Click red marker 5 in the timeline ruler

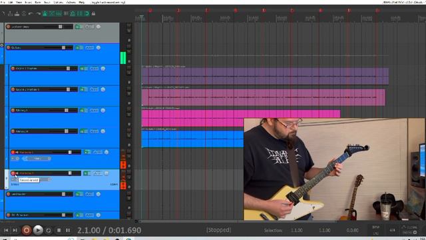point(264,11)
